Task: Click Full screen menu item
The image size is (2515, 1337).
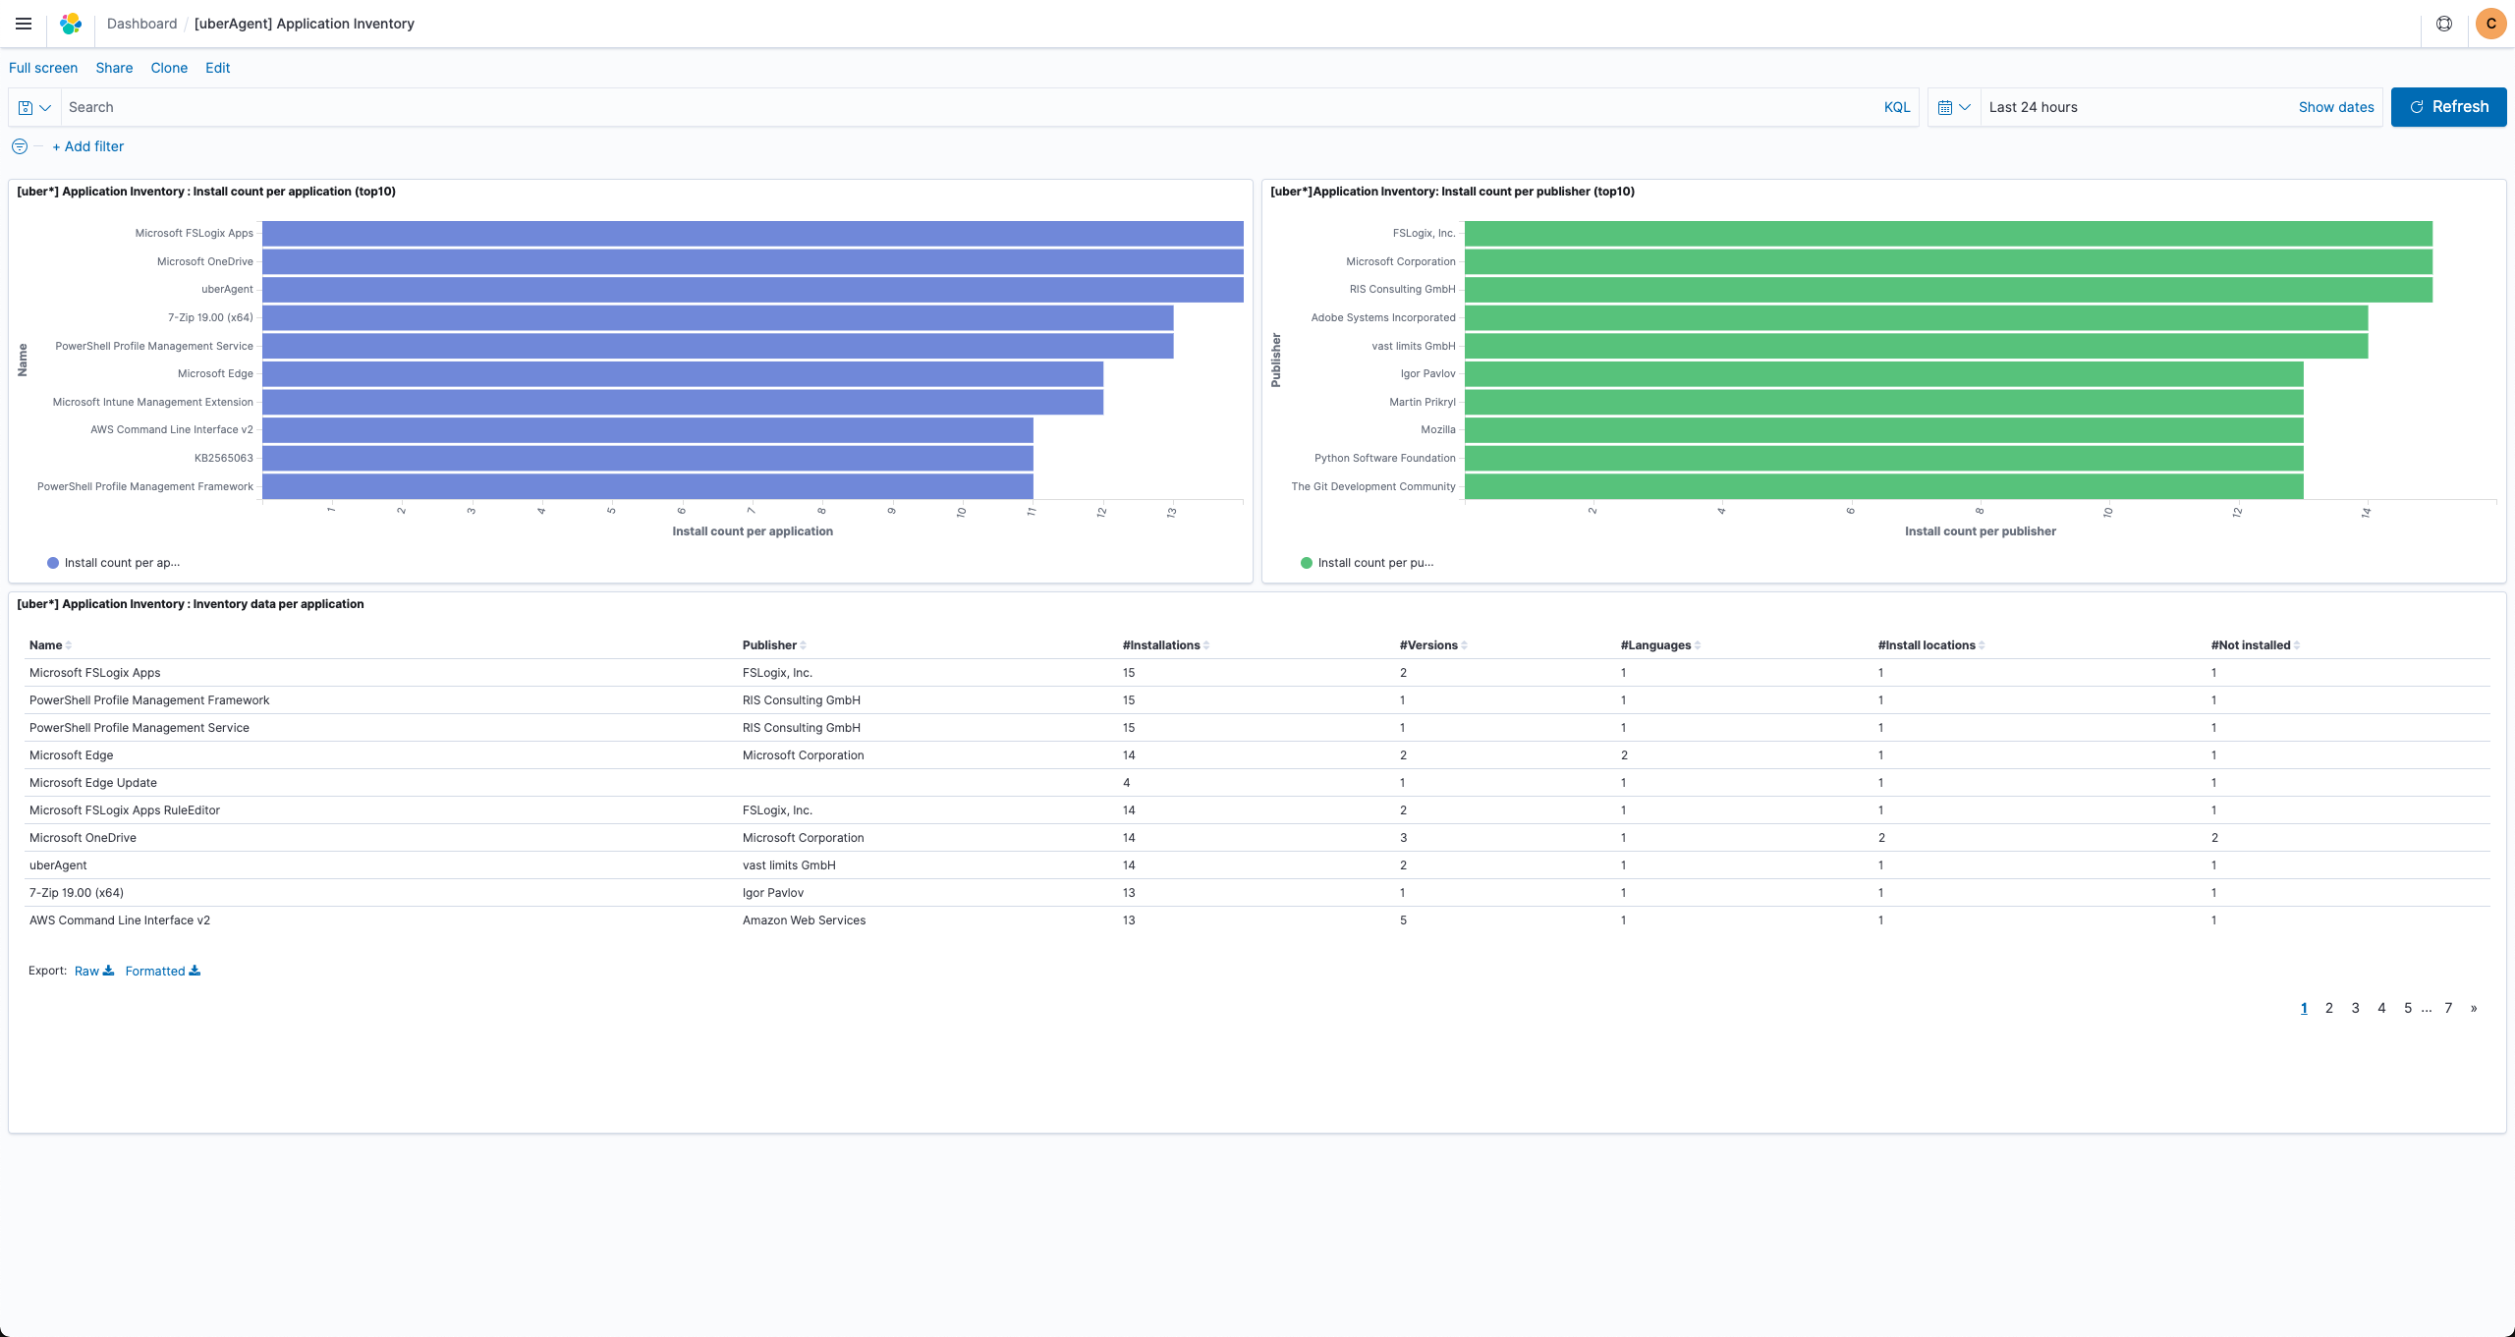Action: pyautogui.click(x=43, y=68)
